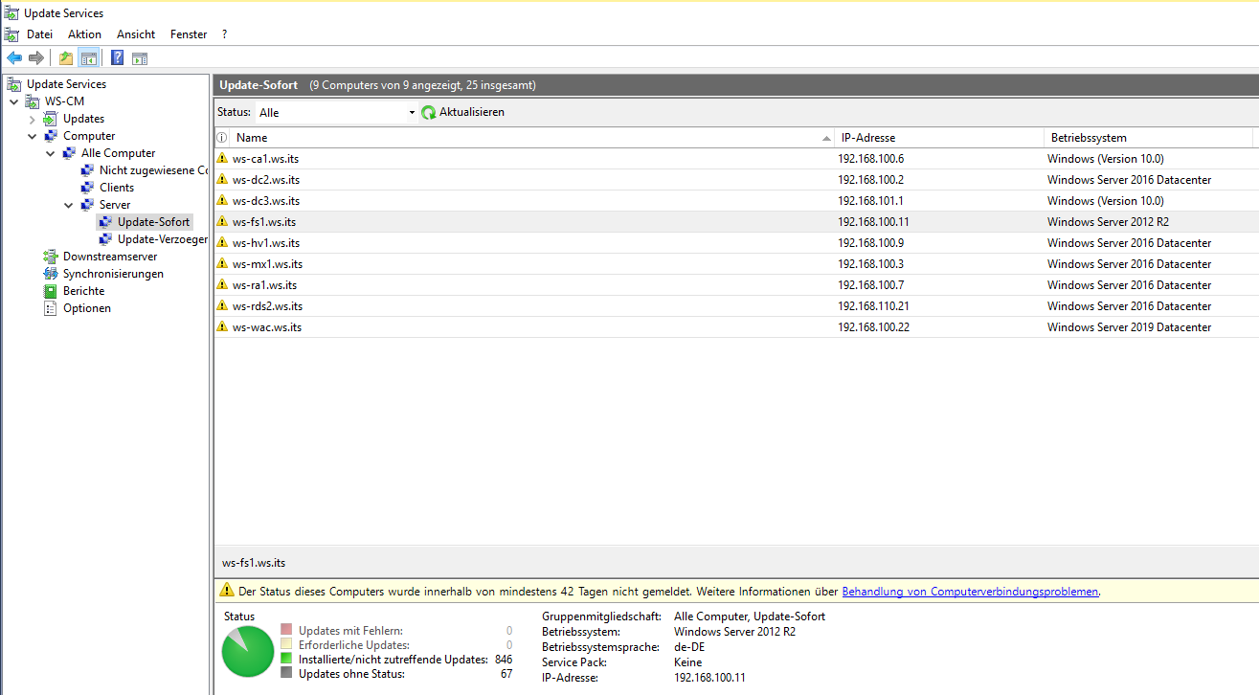Click the Updates node icon

pyautogui.click(x=51, y=119)
